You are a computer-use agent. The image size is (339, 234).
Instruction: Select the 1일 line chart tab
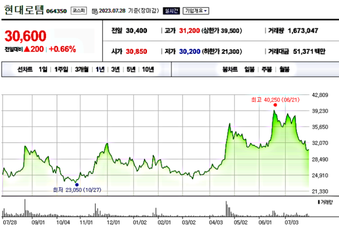tap(43, 69)
